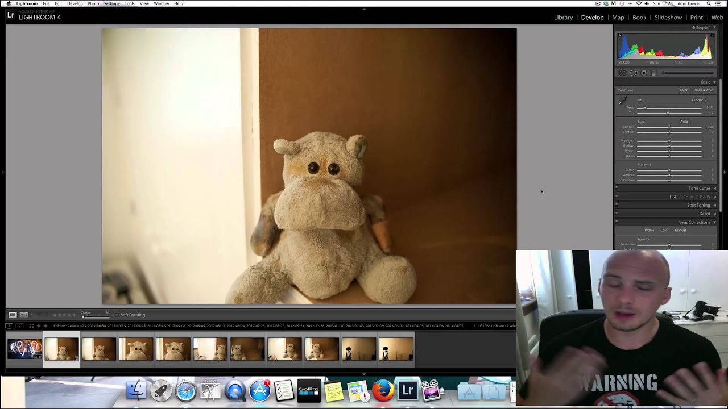Open the Develop menu in menu bar
Screen dimensions: 728x409
click(x=75, y=3)
